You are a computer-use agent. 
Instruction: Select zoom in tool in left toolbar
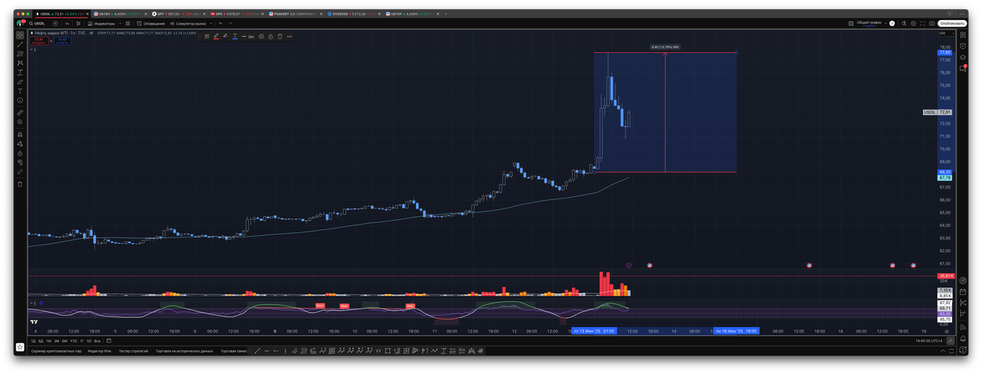pyautogui.click(x=20, y=121)
